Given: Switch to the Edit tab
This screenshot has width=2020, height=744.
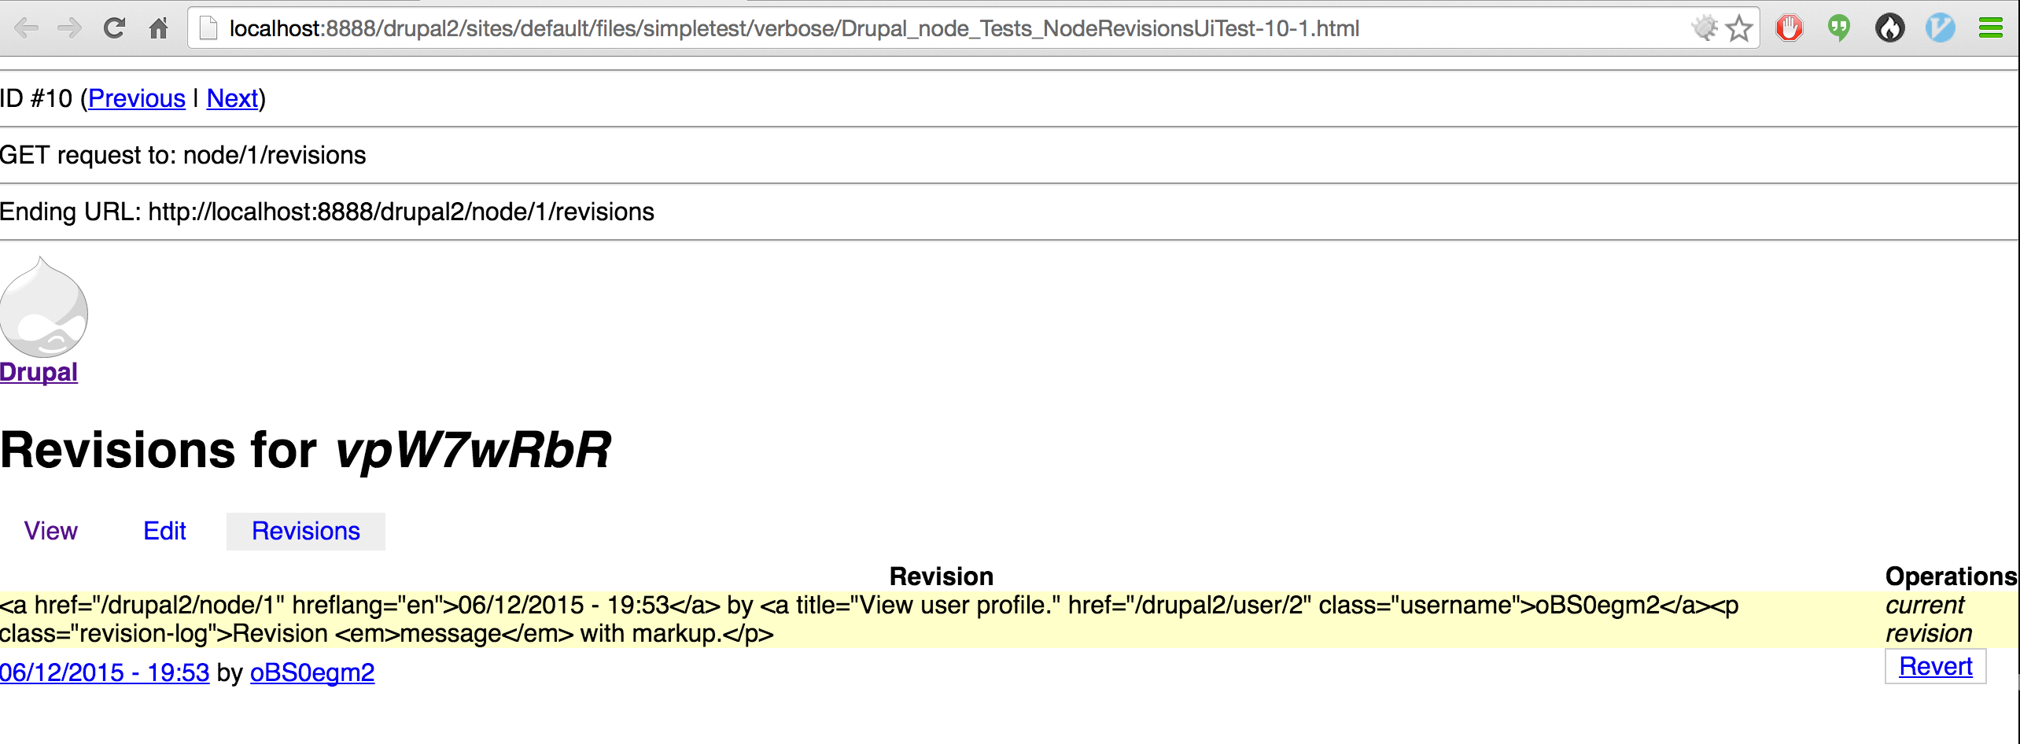Looking at the screenshot, I should [164, 531].
